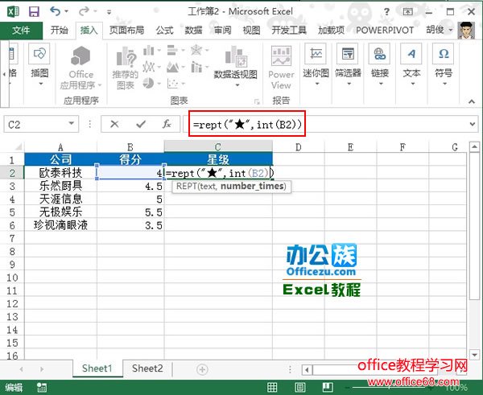The height and width of the screenshot is (395, 483).
Task: Confirm formula with checkmark button
Action: [141, 125]
